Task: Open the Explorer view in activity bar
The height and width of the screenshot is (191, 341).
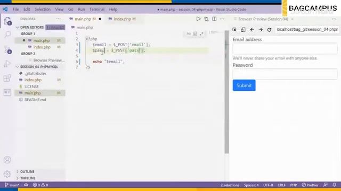Action: click(7, 21)
